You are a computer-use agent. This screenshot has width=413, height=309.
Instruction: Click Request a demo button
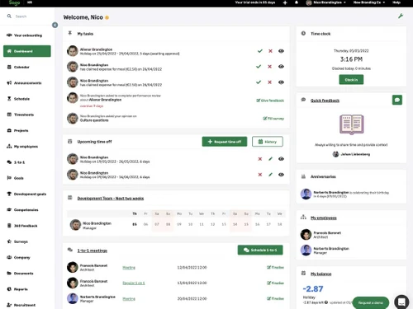tap(371, 302)
